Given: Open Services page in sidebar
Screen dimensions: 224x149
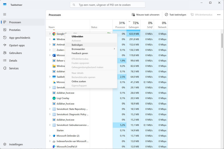Looking at the screenshot, I should point(14,68).
